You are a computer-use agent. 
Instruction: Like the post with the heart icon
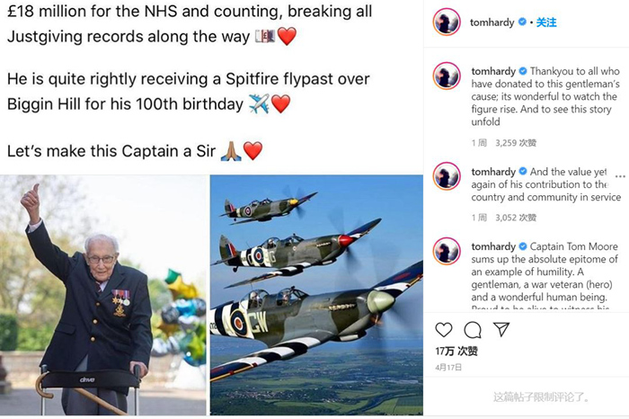point(444,329)
